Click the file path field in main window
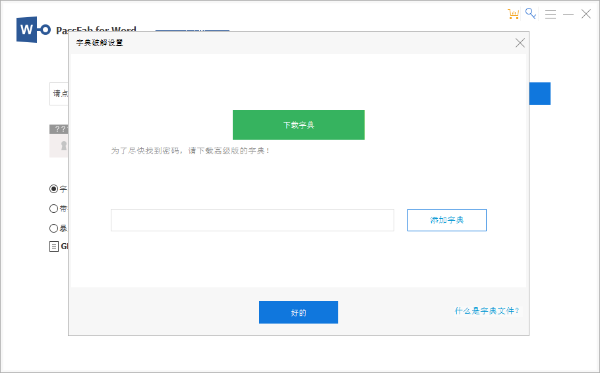 [x=59, y=94]
